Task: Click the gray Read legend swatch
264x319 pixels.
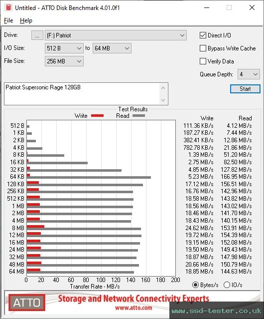Action: (x=139, y=115)
